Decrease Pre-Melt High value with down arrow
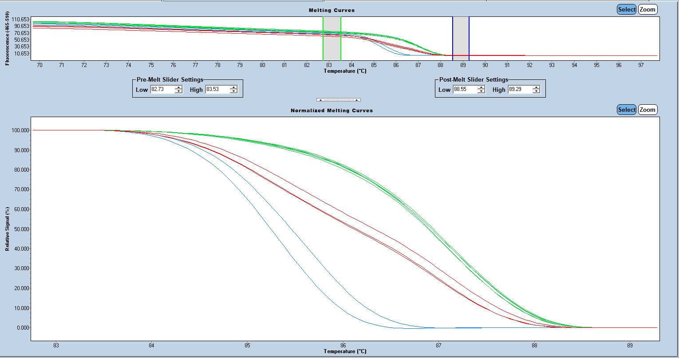The height and width of the screenshot is (358, 679). 233,91
